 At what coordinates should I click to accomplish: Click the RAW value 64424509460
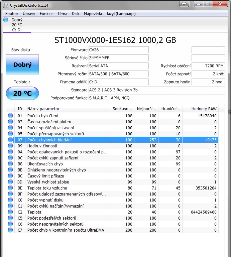coord(204,212)
